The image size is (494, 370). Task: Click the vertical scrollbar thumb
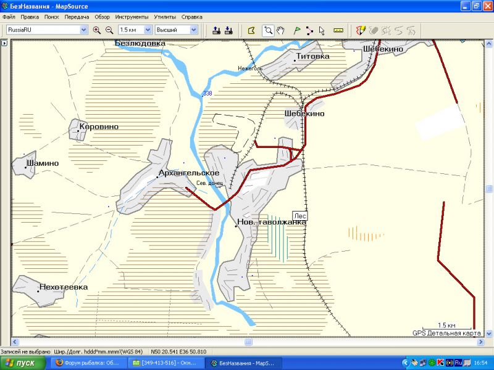tap(489, 189)
